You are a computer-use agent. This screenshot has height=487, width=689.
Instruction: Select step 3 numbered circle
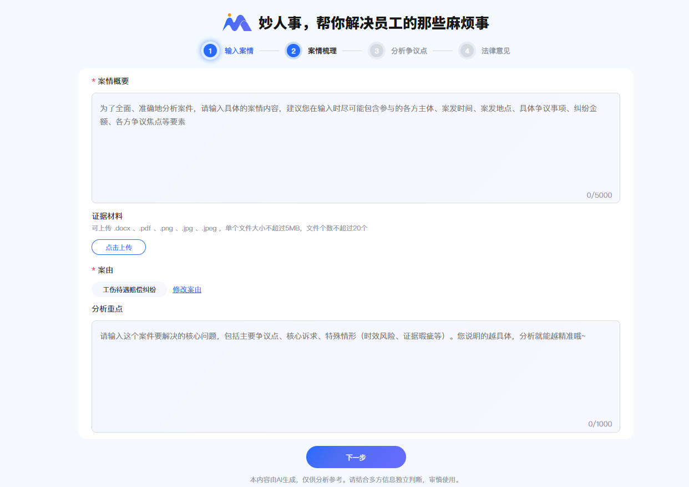pos(377,51)
